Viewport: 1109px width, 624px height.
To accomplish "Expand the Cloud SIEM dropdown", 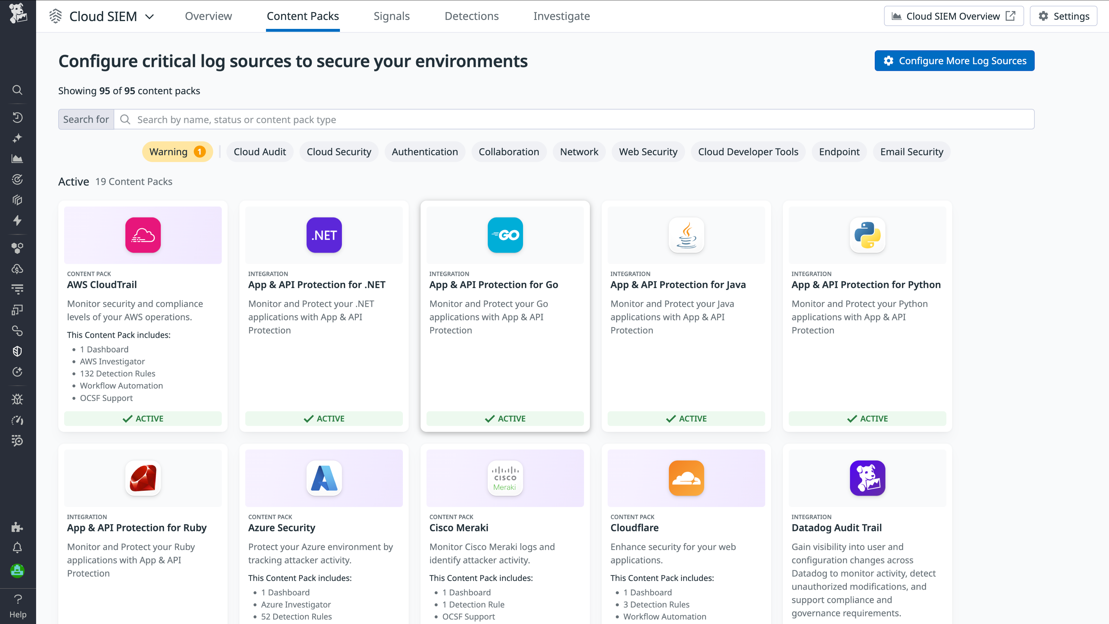I will point(149,16).
